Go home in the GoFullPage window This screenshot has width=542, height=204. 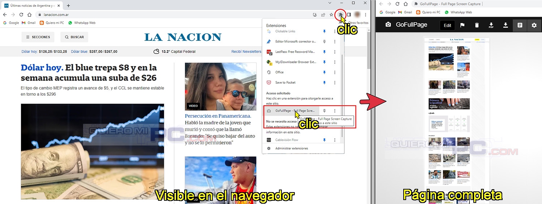point(406,4)
